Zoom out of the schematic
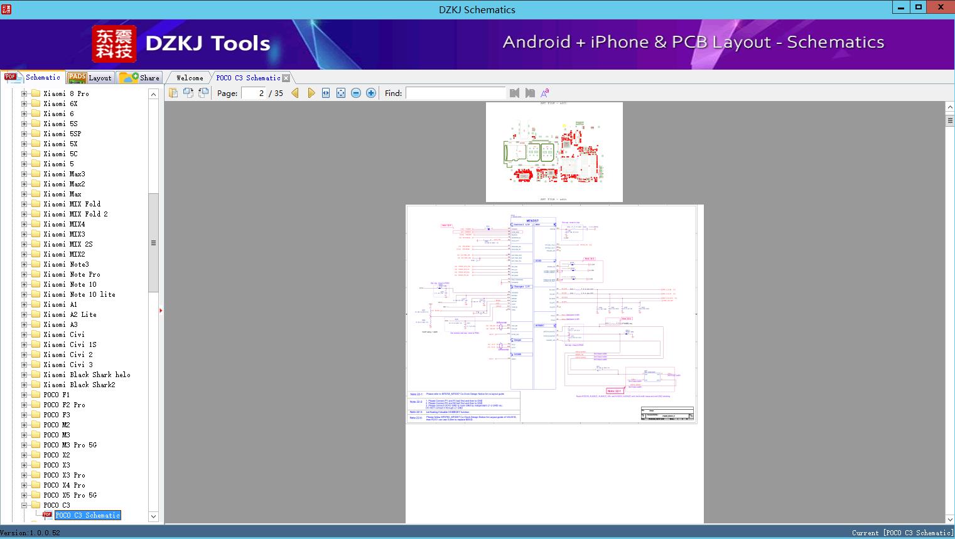 [356, 93]
